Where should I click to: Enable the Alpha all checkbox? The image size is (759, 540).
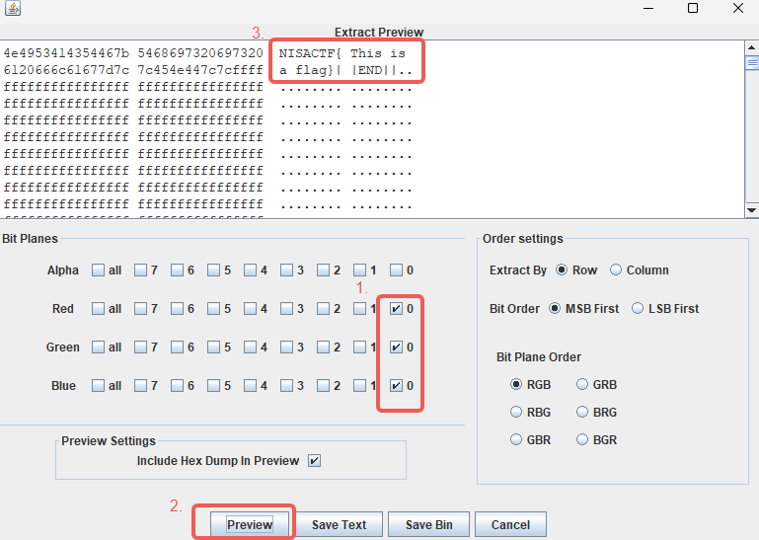coord(98,270)
